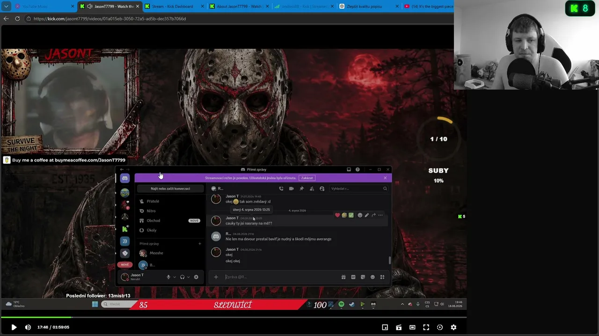Click Spotify icon in the Windows taskbar
The image size is (599, 336).
pos(341,304)
